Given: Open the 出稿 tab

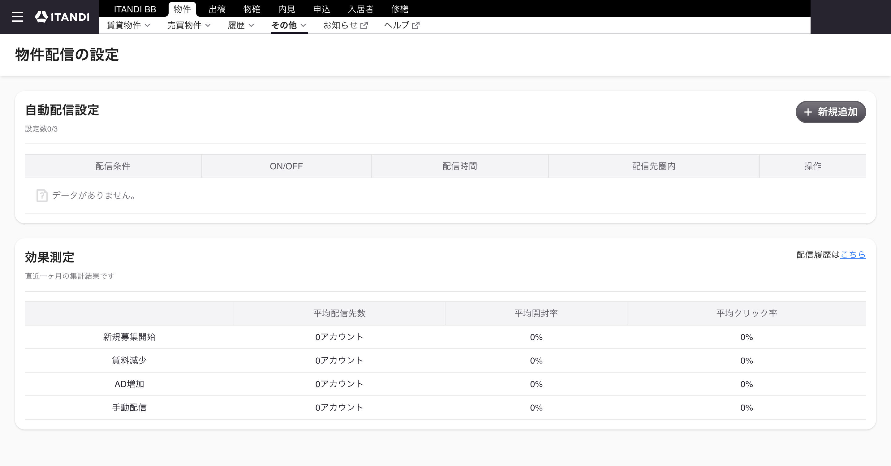Looking at the screenshot, I should coord(217,9).
